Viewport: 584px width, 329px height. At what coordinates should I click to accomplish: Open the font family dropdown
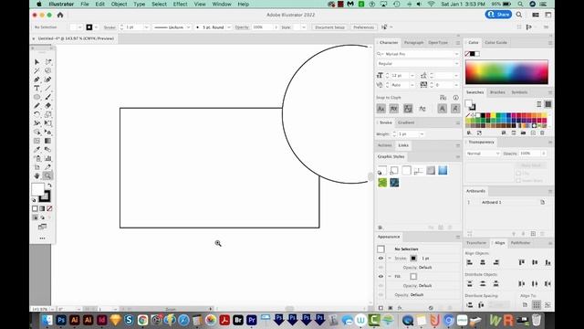pyautogui.click(x=456, y=54)
